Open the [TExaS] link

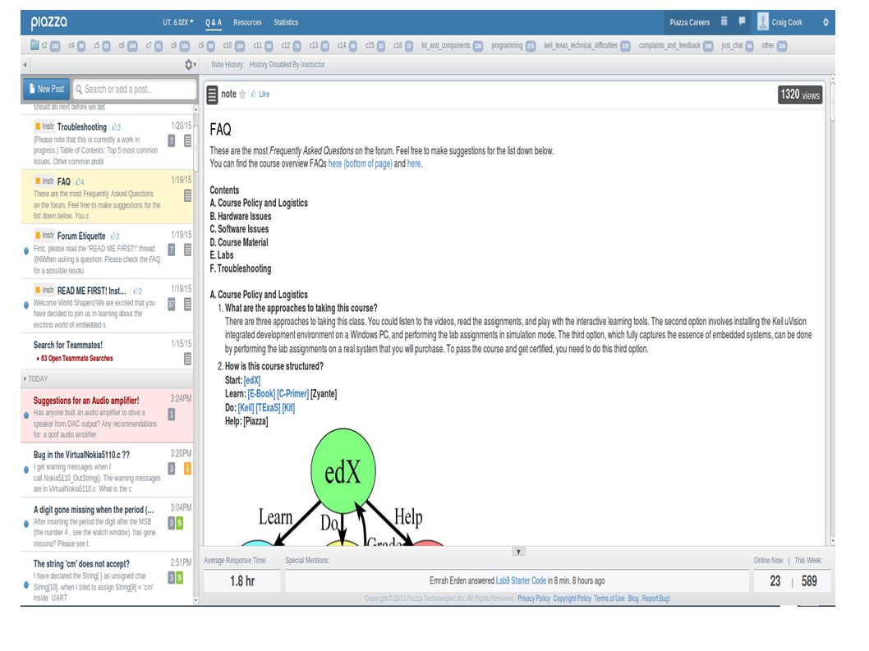pos(269,408)
